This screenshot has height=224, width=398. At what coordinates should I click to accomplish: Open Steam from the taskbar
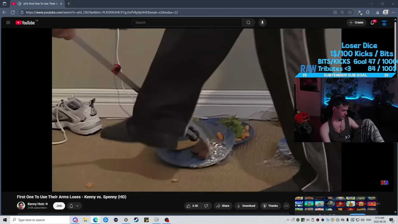click(x=136, y=220)
